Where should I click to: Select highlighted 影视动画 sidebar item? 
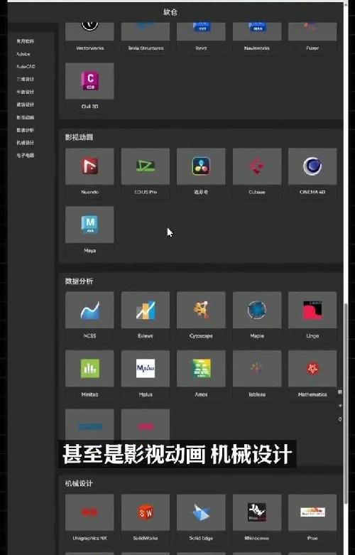coord(25,117)
